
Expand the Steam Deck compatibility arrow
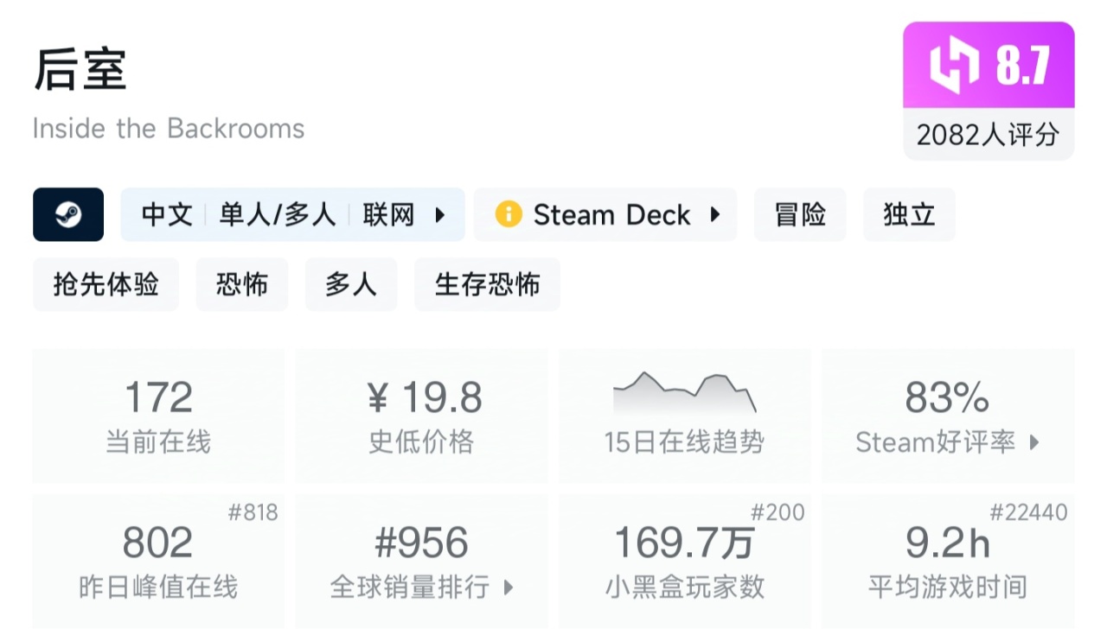(x=715, y=214)
